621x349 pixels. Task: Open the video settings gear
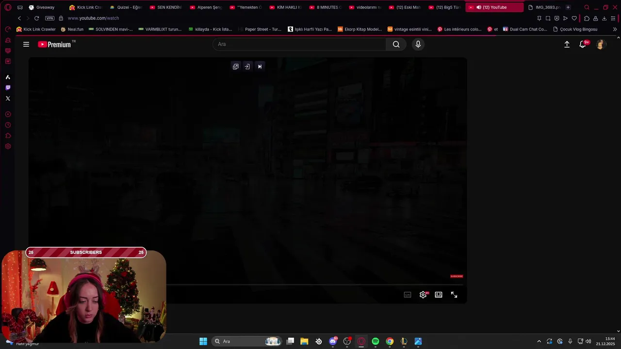423,295
